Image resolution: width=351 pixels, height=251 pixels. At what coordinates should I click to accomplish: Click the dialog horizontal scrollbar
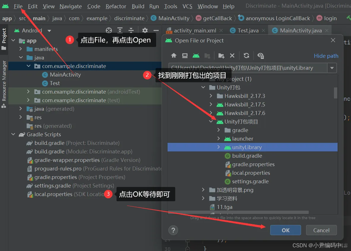point(238,212)
